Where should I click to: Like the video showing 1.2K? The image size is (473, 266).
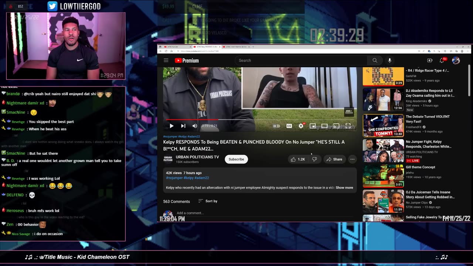pos(298,159)
